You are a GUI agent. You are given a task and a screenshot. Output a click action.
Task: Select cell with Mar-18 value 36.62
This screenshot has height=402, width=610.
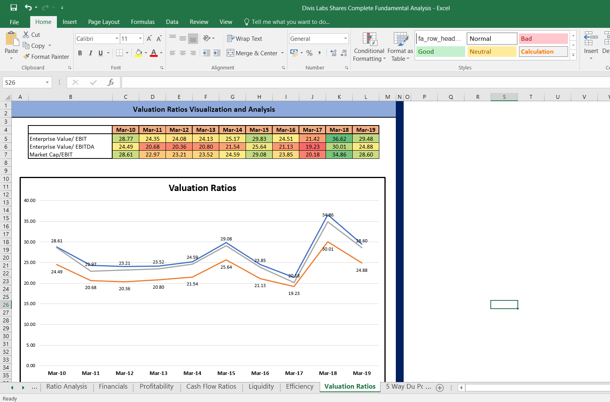[339, 139]
